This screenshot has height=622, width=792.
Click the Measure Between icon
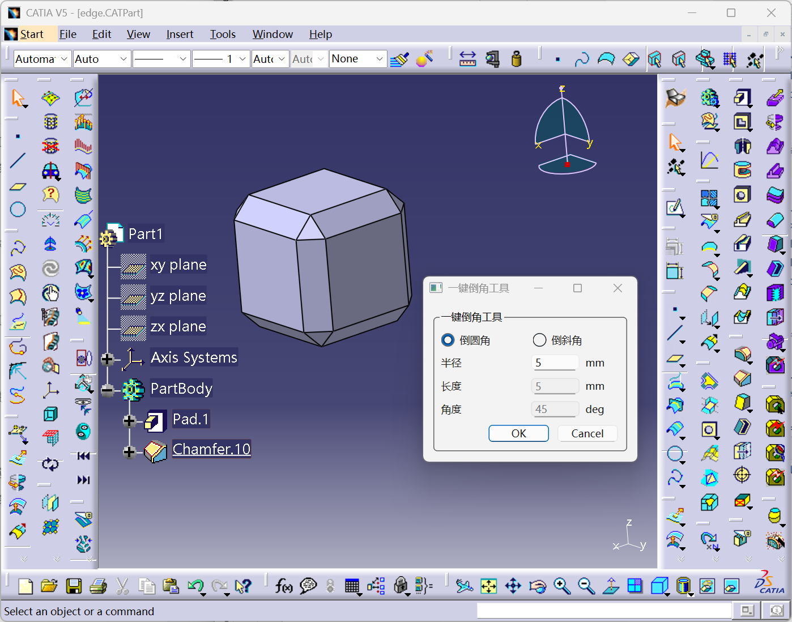tap(467, 59)
